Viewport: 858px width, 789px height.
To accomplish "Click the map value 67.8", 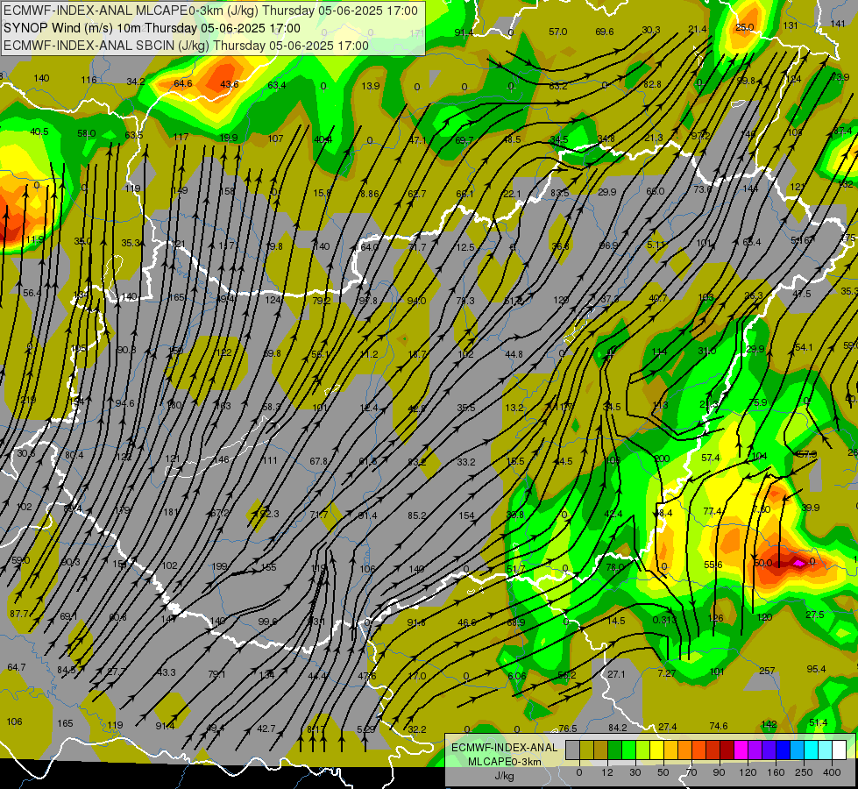I will click(x=319, y=461).
